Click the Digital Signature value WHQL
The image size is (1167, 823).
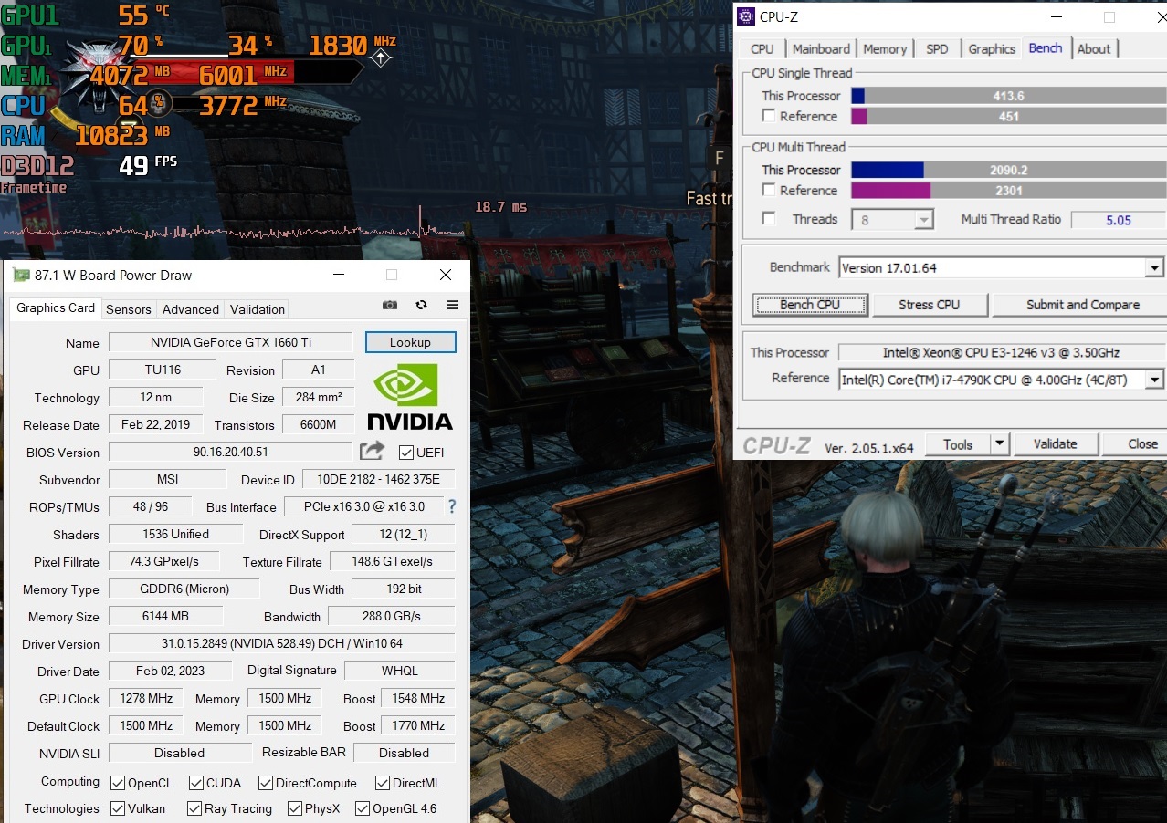400,671
